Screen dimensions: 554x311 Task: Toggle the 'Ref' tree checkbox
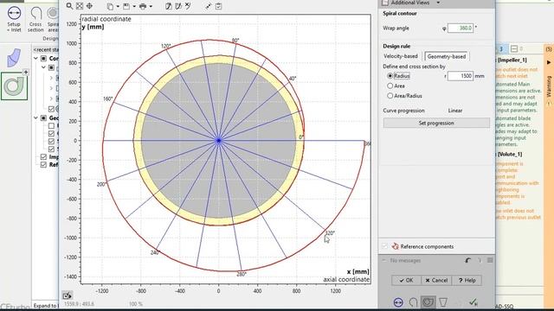(x=43, y=165)
